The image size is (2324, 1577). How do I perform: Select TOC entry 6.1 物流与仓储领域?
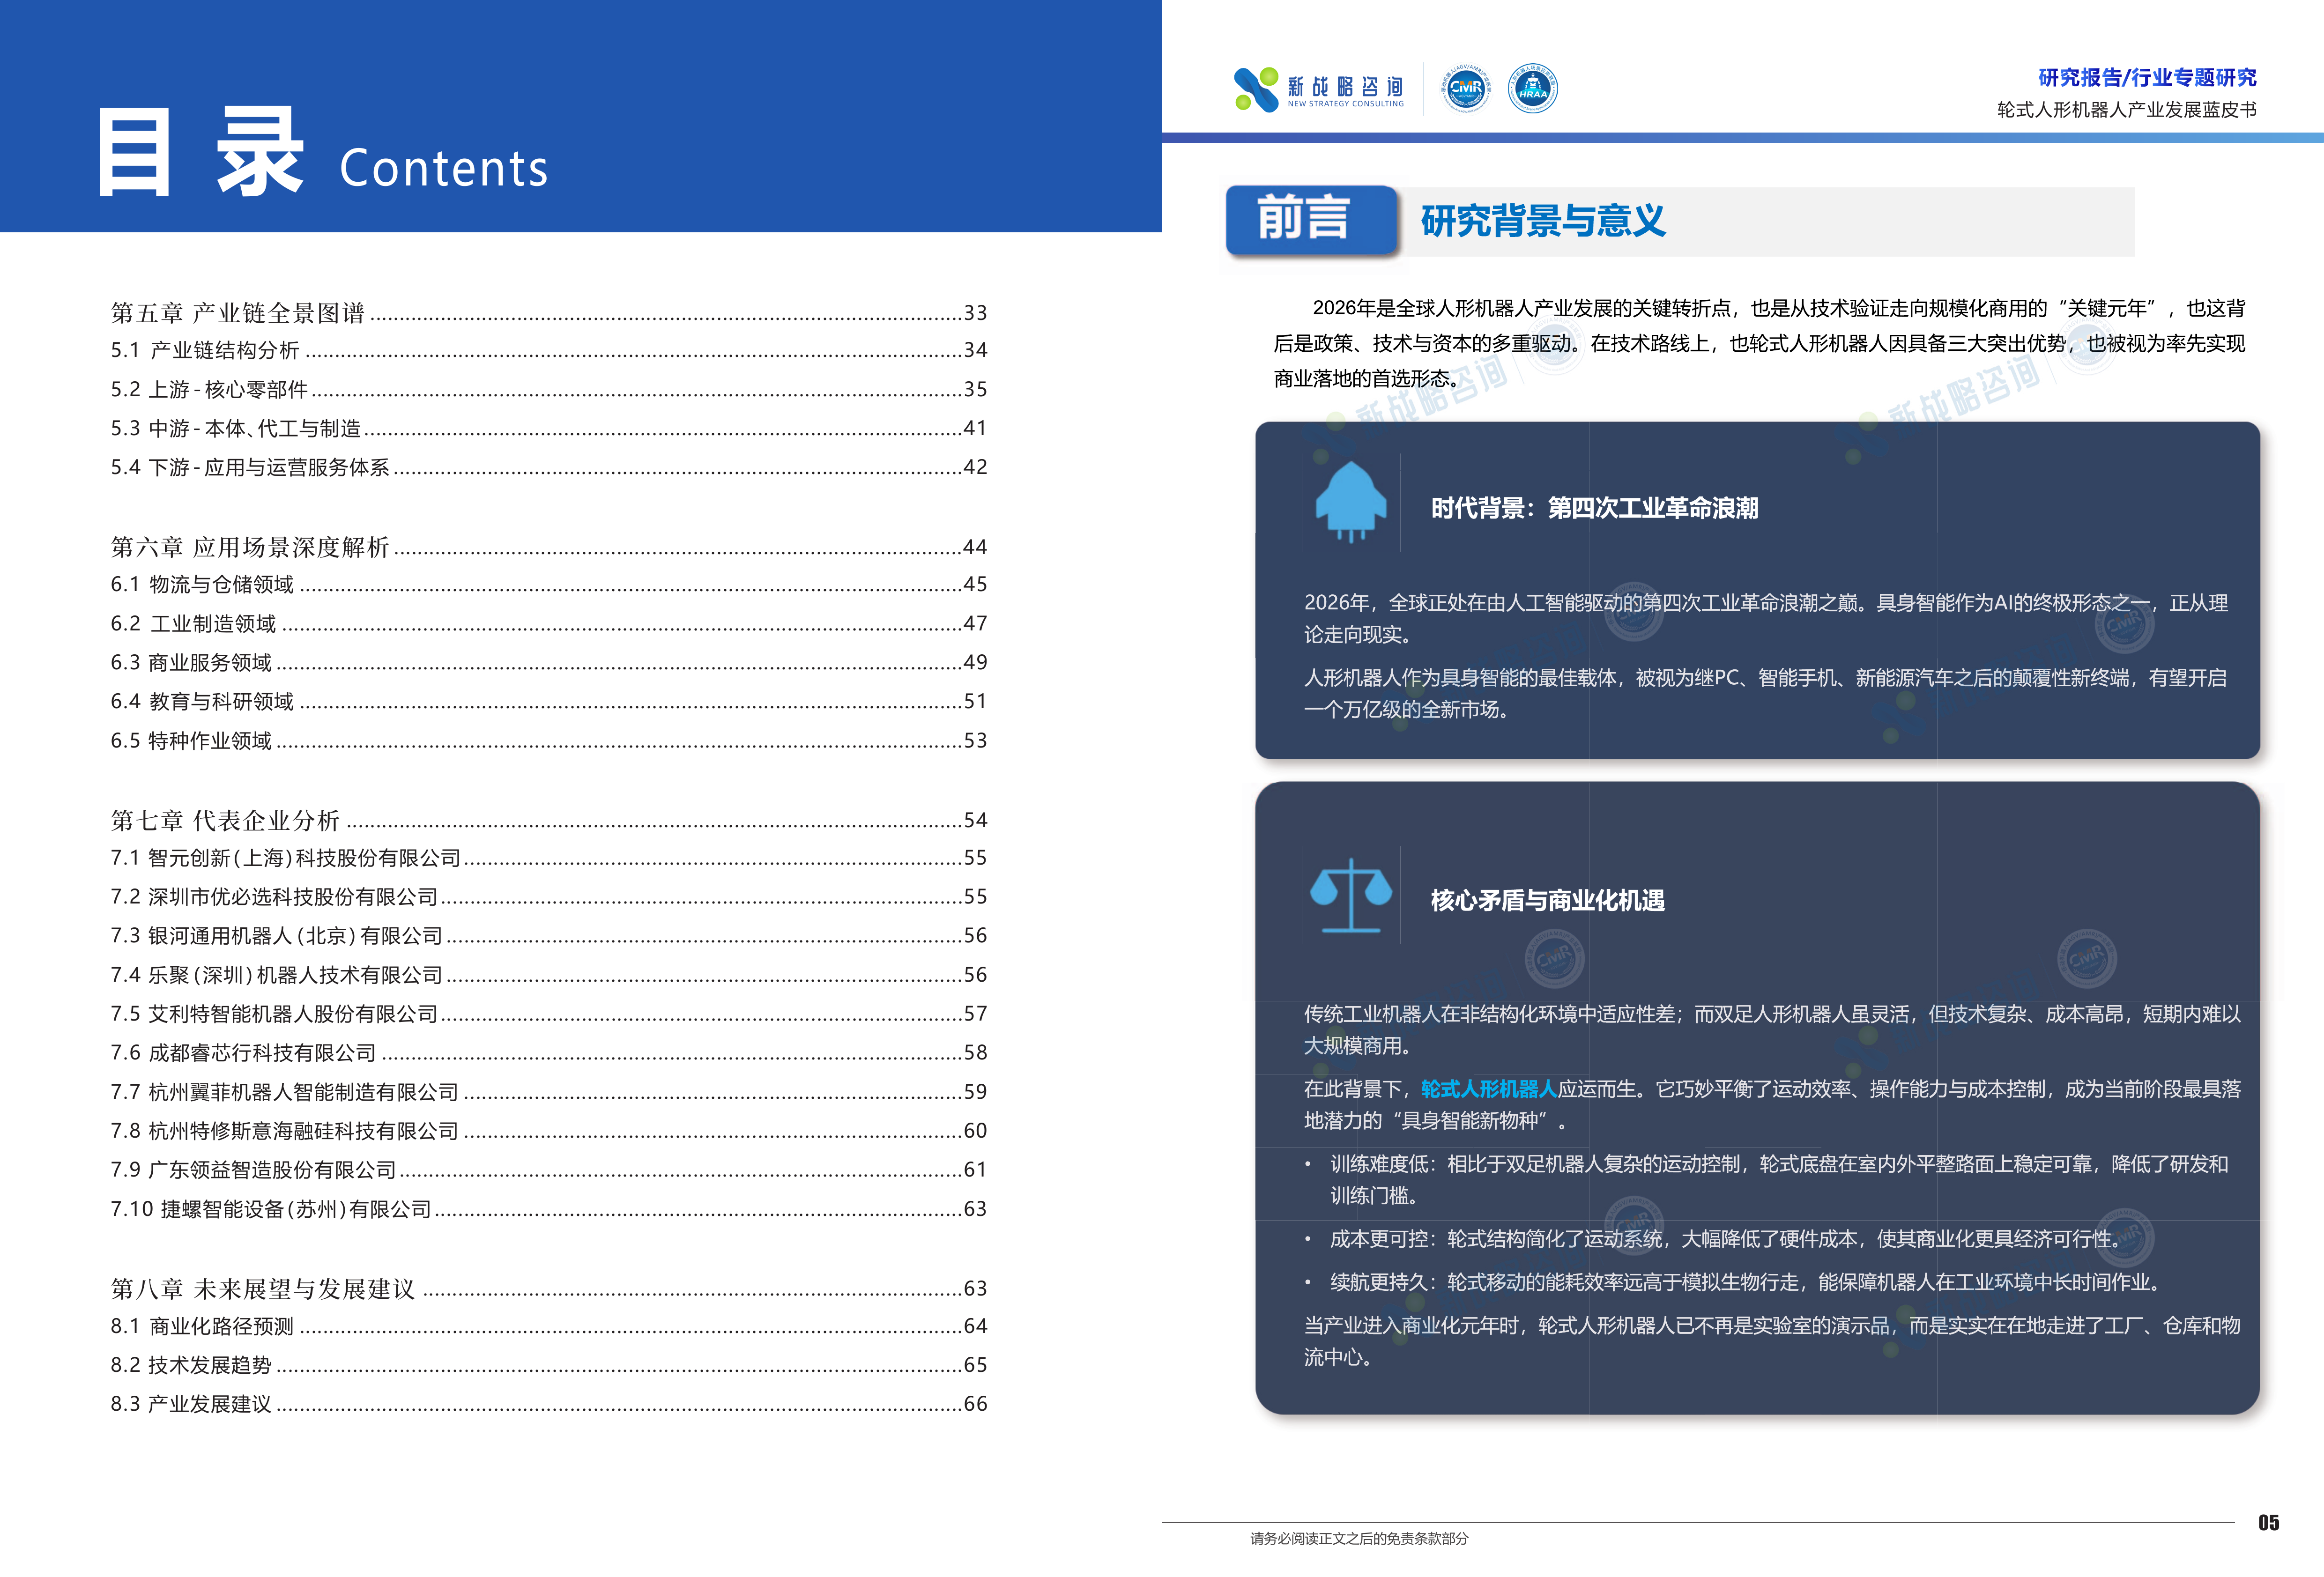coord(548,584)
